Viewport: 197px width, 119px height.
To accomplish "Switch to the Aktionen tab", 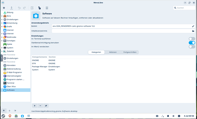I will pyautogui.click(x=113, y=52).
